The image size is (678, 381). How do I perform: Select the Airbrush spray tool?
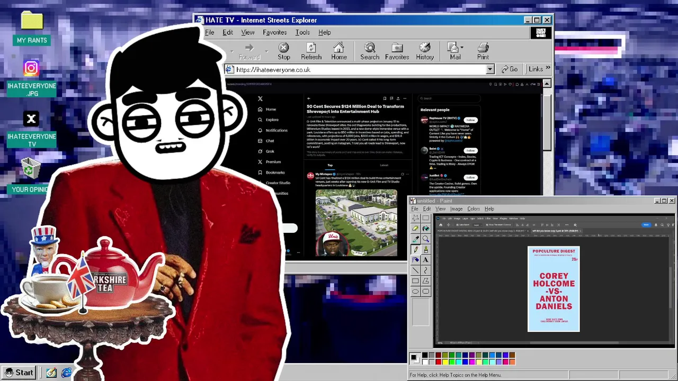point(415,259)
